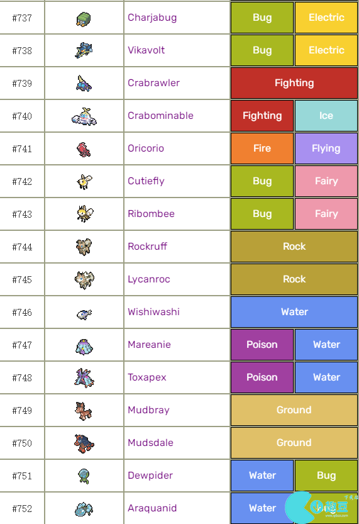Image resolution: width=359 pixels, height=524 pixels.
Task: Select the Toxapex sprite icon
Action: point(84,378)
